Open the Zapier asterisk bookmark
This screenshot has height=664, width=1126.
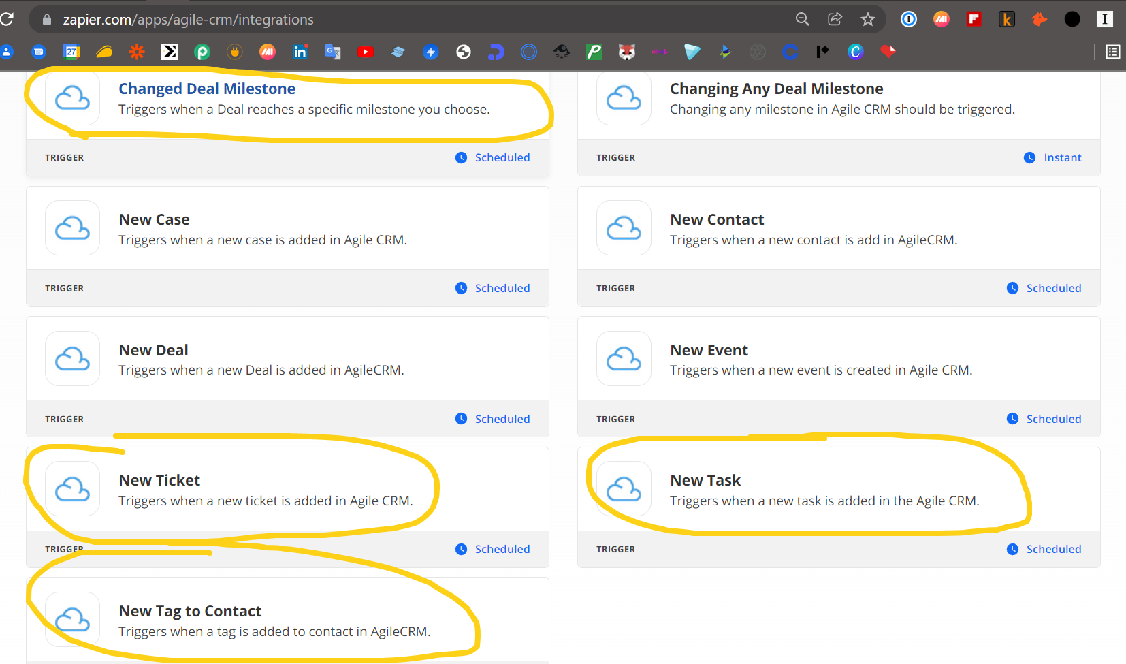pyautogui.click(x=137, y=52)
